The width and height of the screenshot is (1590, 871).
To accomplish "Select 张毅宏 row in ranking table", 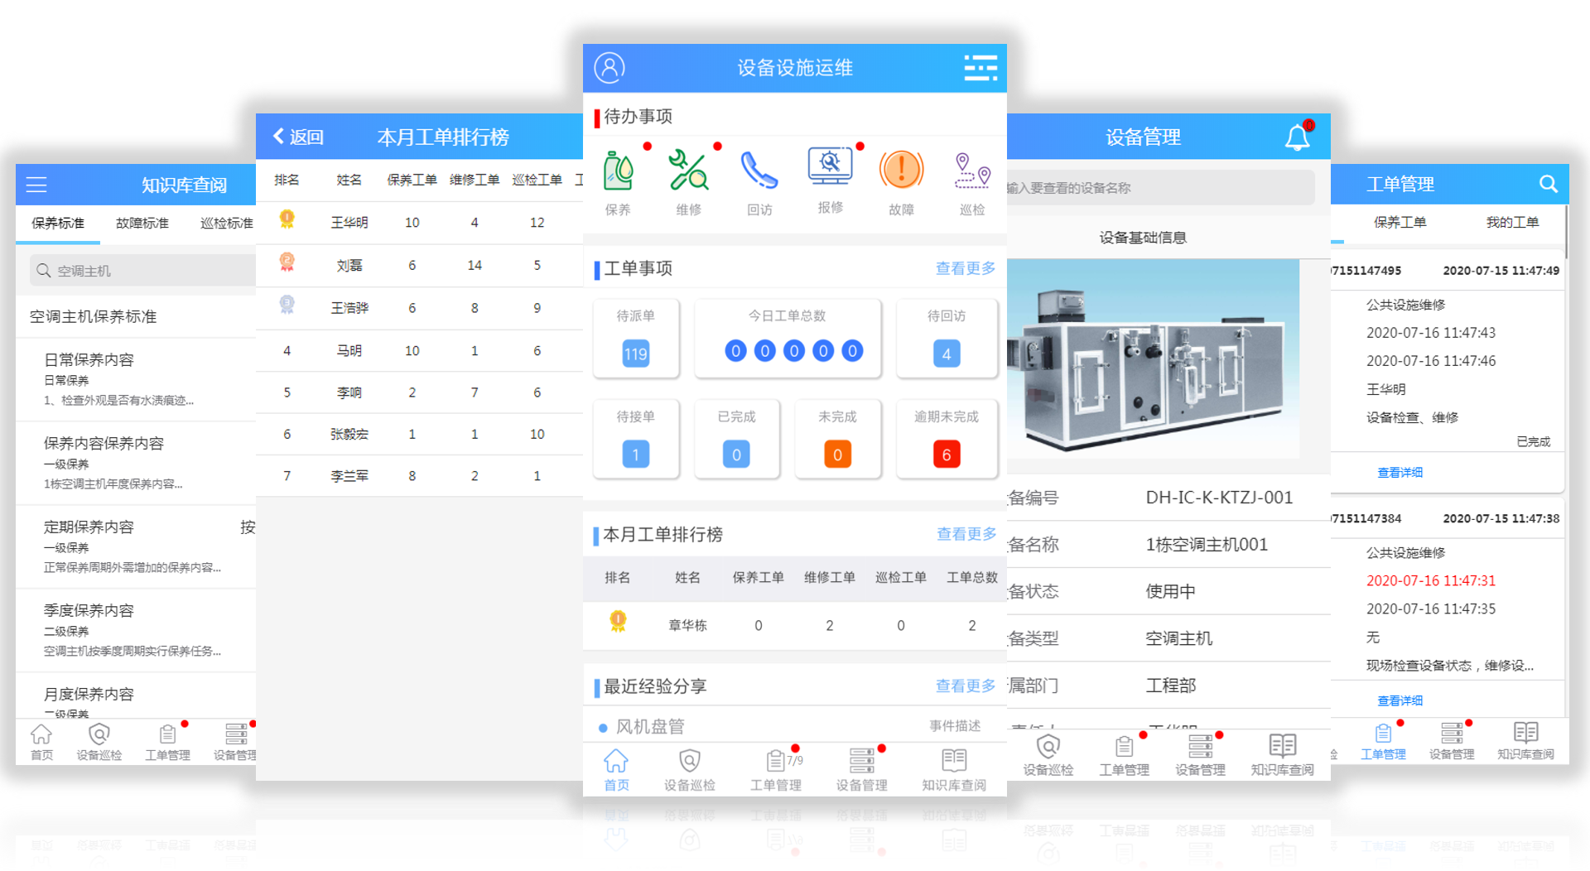I will coord(420,434).
